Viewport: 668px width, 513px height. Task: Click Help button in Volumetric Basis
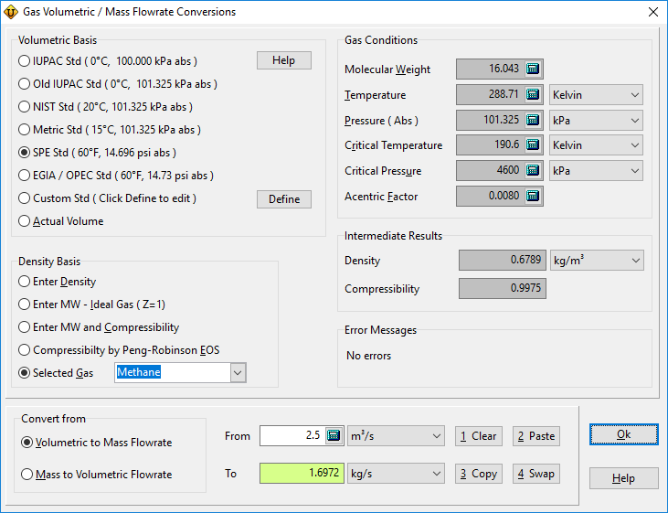click(283, 60)
